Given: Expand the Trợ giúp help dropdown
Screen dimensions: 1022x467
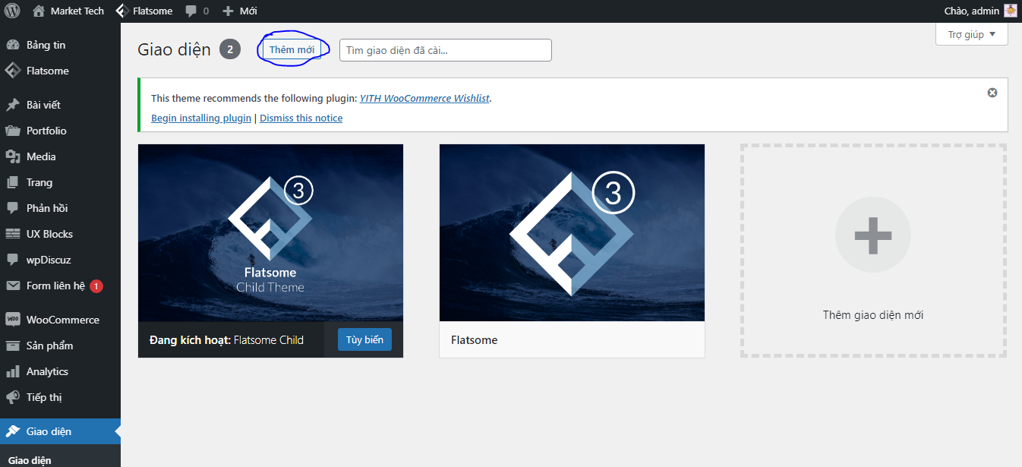Looking at the screenshot, I should [971, 34].
